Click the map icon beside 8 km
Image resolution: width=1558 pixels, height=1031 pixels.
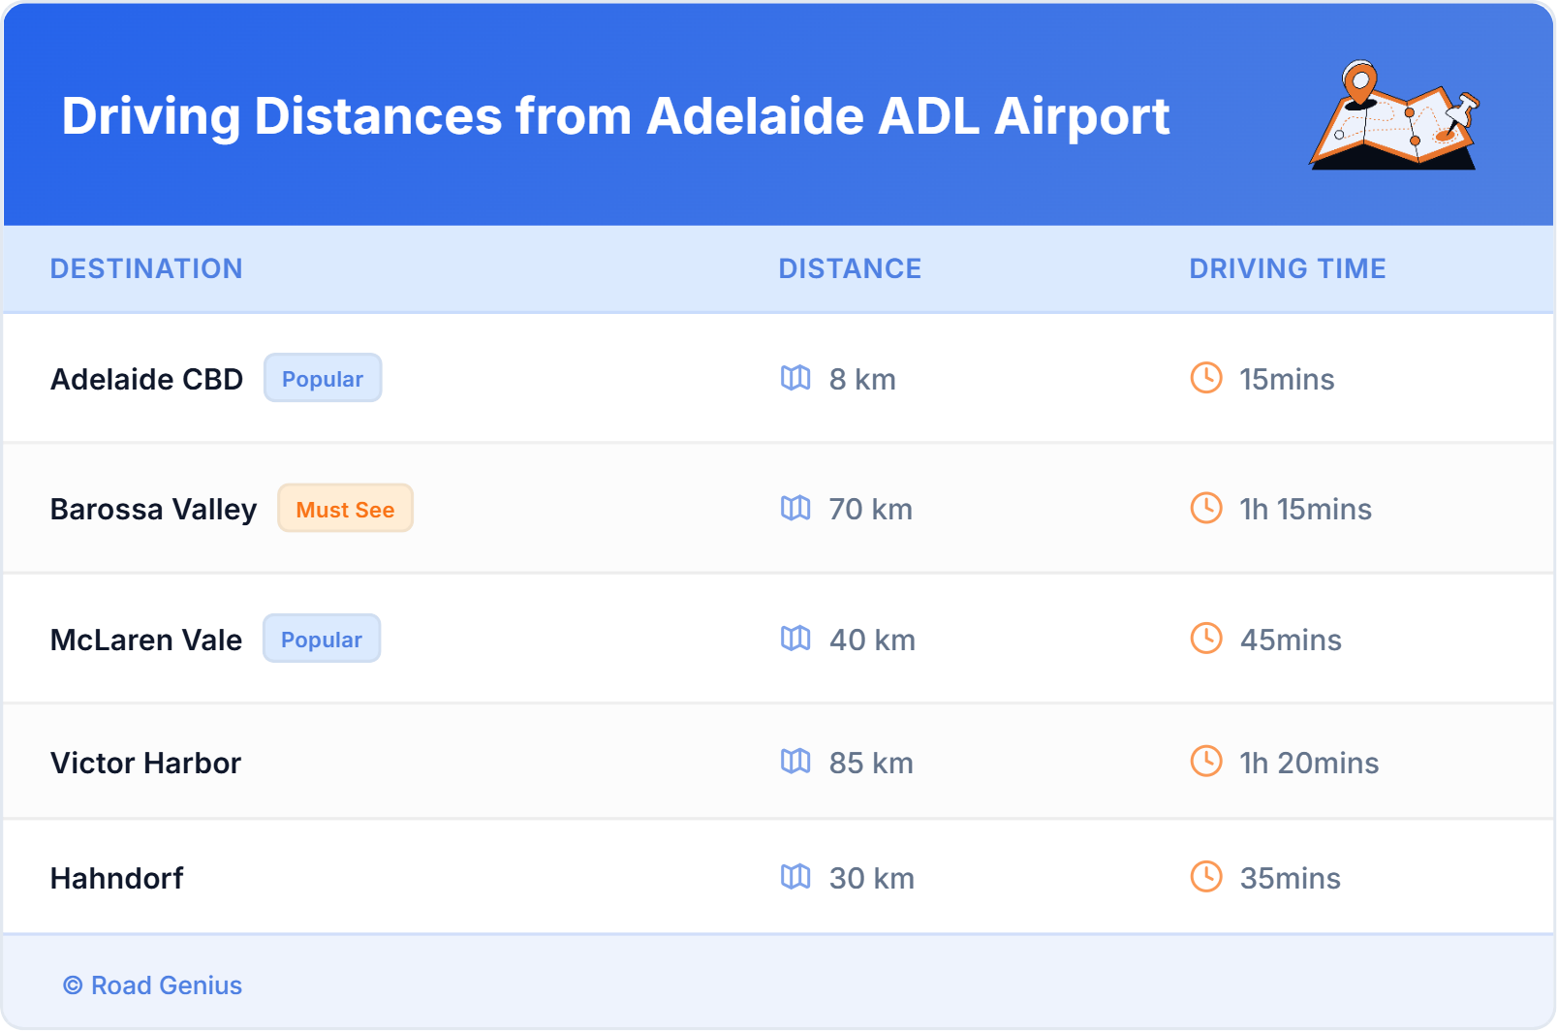pos(795,378)
